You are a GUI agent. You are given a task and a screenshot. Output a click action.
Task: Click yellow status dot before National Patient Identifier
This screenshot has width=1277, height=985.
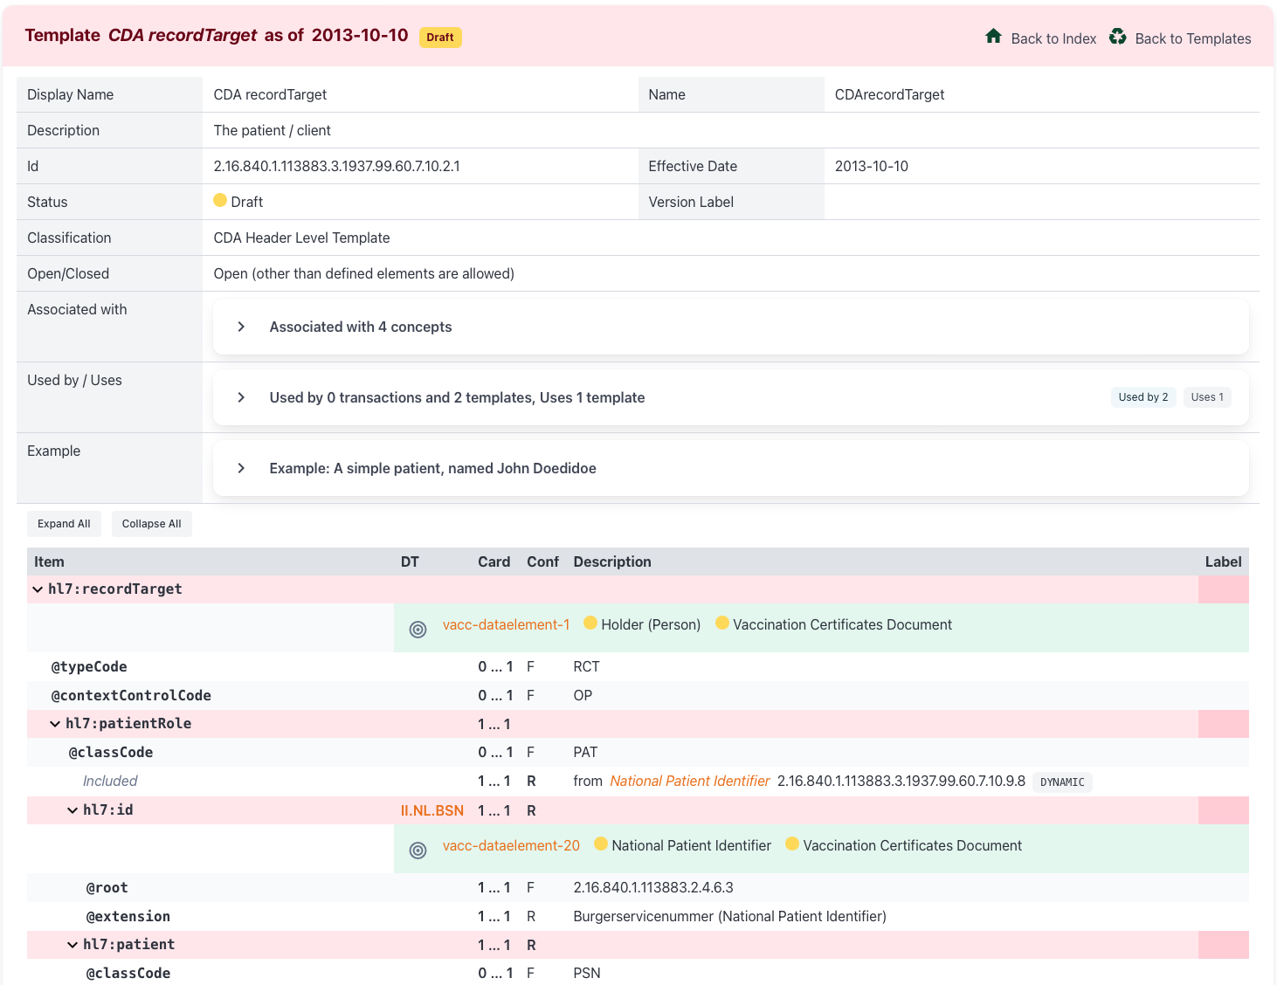tap(601, 844)
